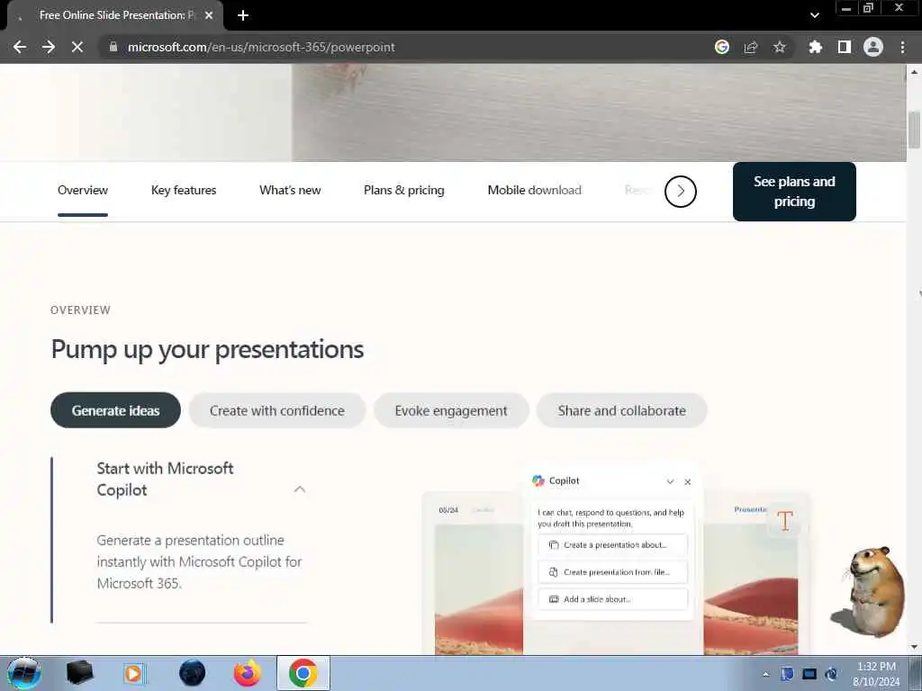The image size is (922, 691).
Task: Toggle the Chrome side panel icon
Action: 844,47
